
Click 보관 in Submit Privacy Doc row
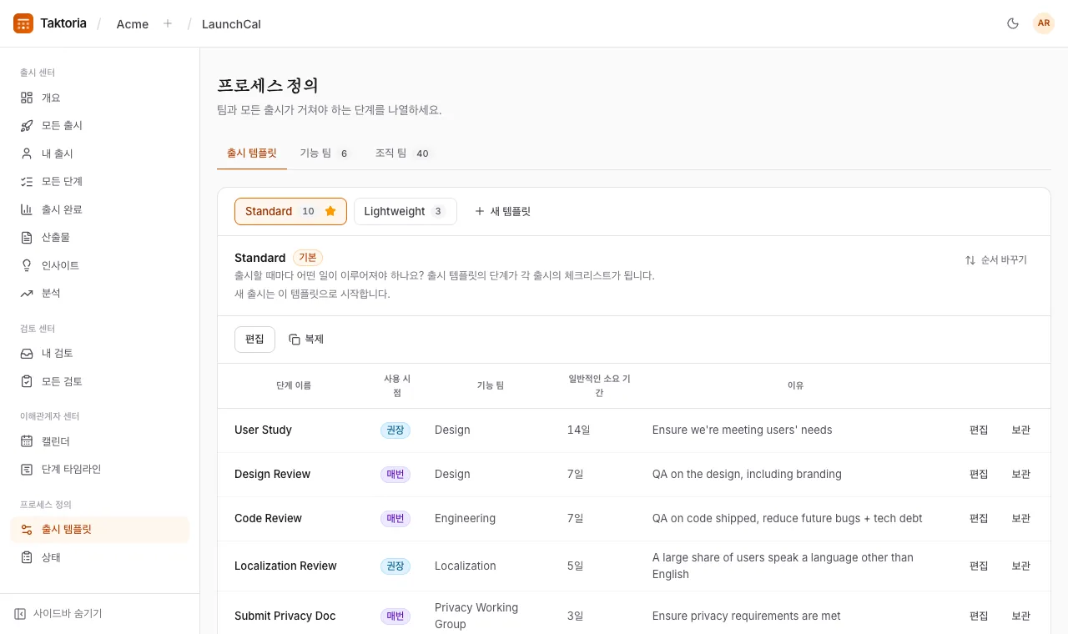1021,616
